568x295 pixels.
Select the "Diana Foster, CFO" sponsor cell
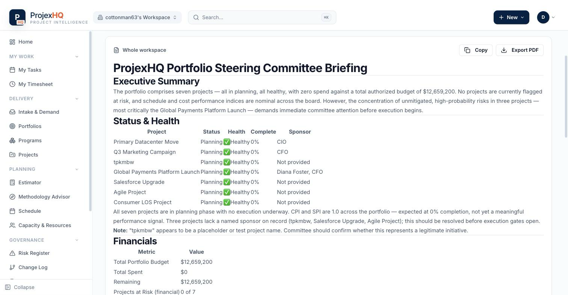[300, 172]
